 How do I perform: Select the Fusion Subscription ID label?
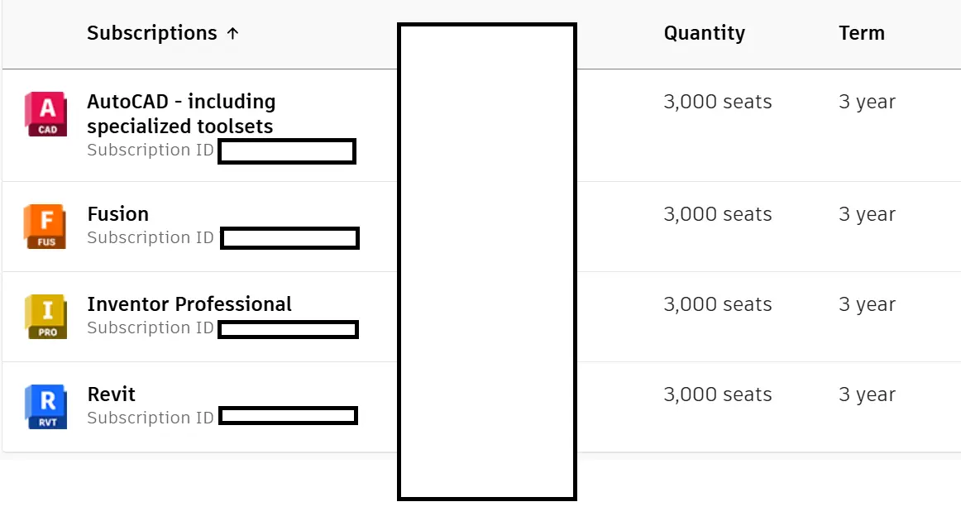click(151, 238)
